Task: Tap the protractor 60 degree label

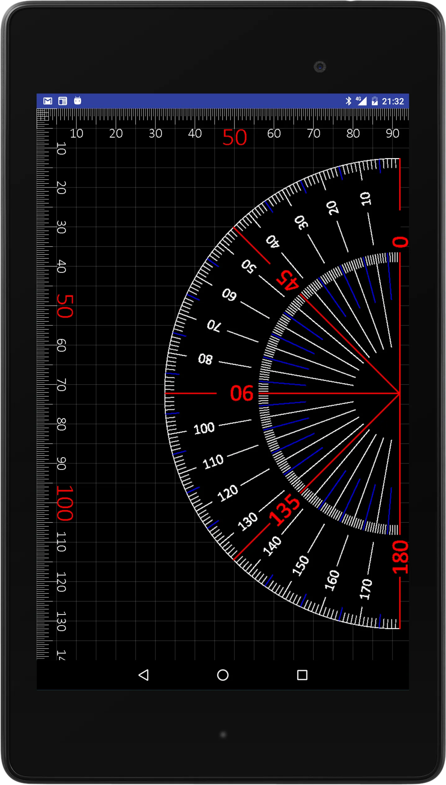Action: (229, 294)
